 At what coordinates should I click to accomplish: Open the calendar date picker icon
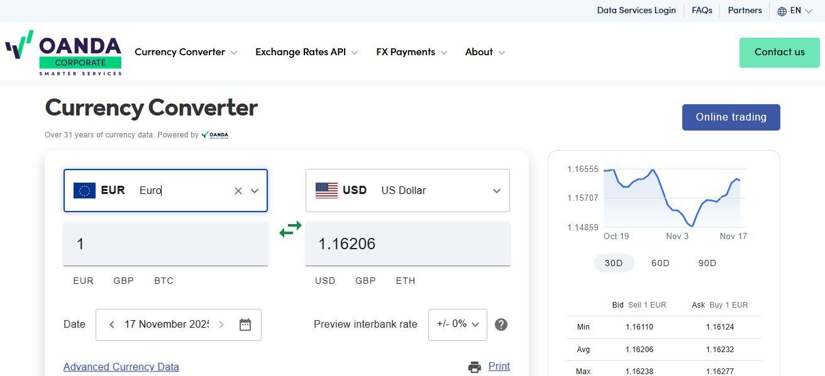tap(245, 325)
